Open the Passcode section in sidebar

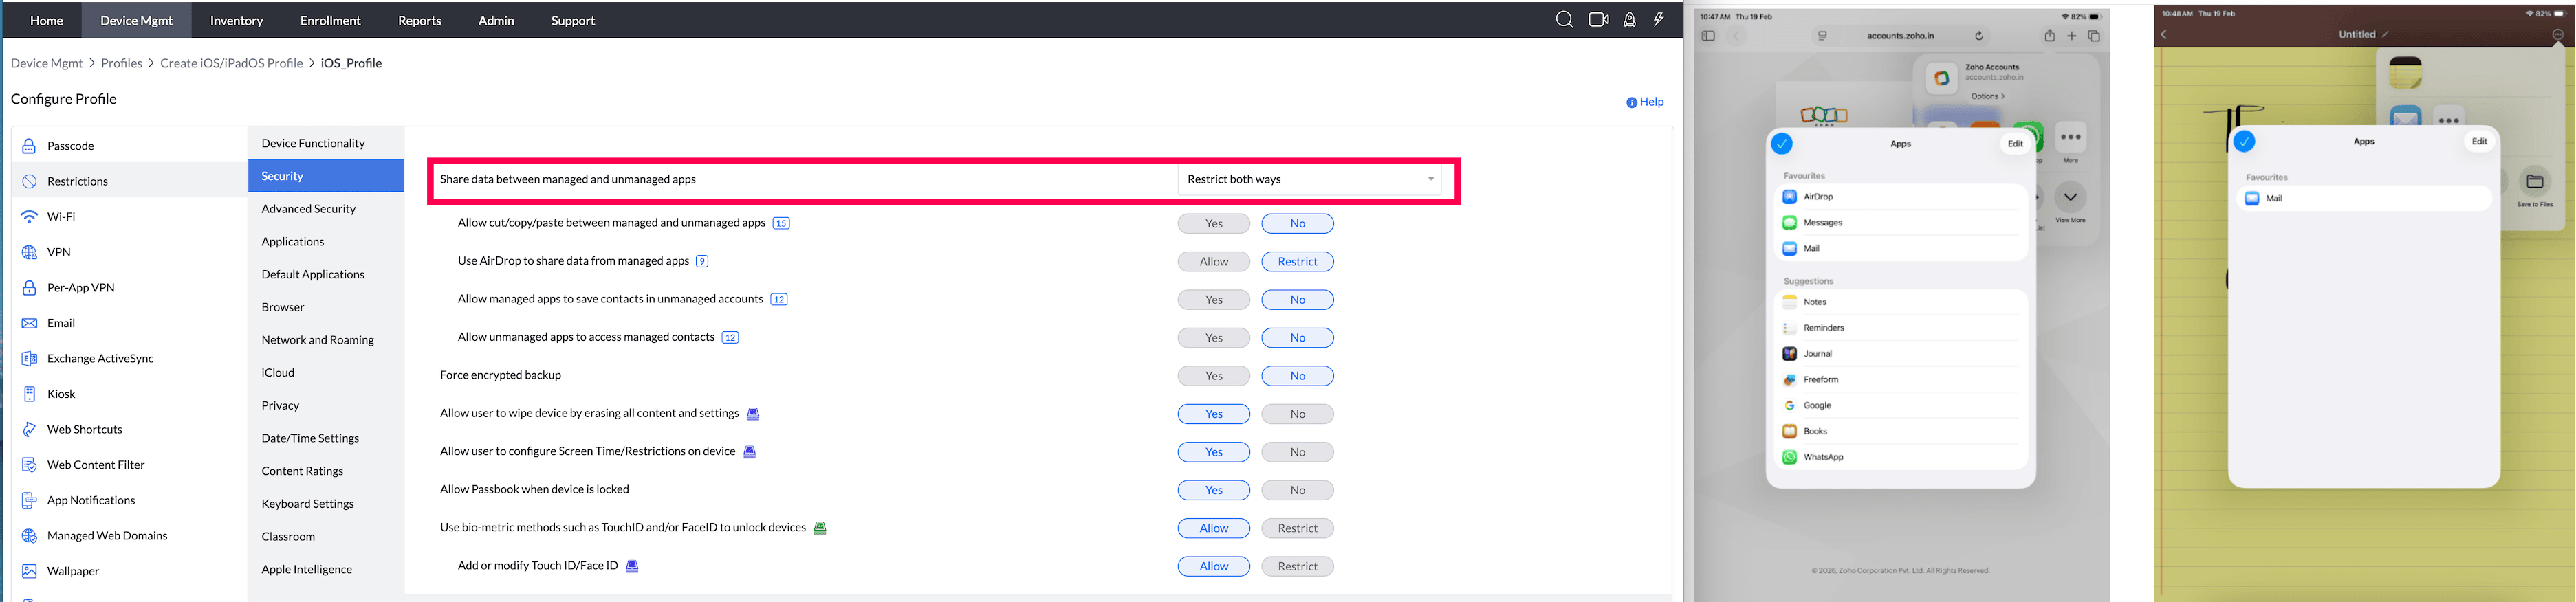click(129, 146)
